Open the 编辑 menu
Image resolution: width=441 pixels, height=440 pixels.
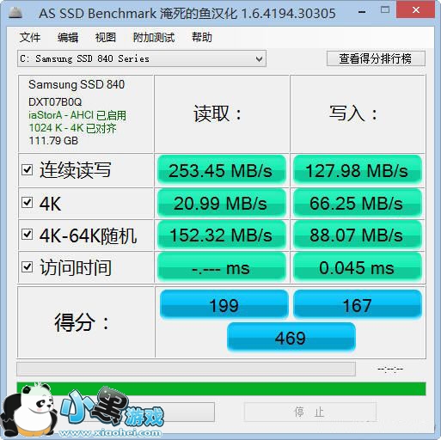68,37
